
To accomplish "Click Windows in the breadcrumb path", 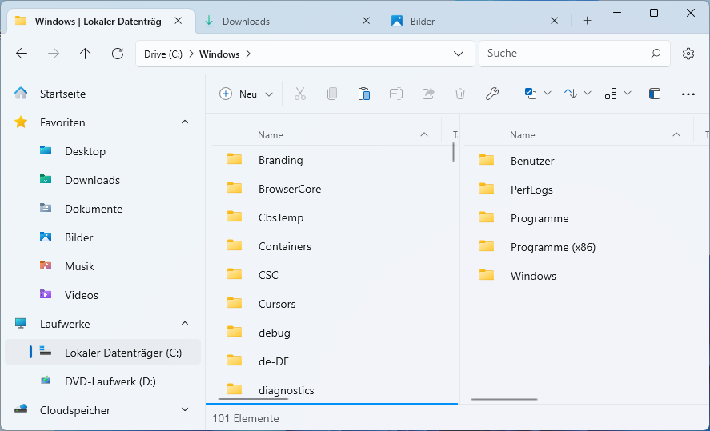I will point(219,54).
